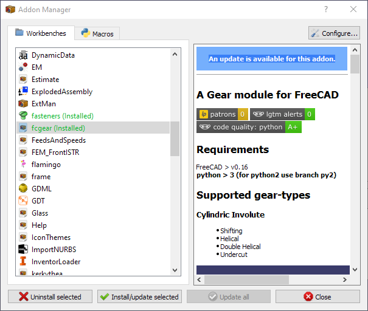Click the update available banner text
The height and width of the screenshot is (311, 368).
coord(272,58)
